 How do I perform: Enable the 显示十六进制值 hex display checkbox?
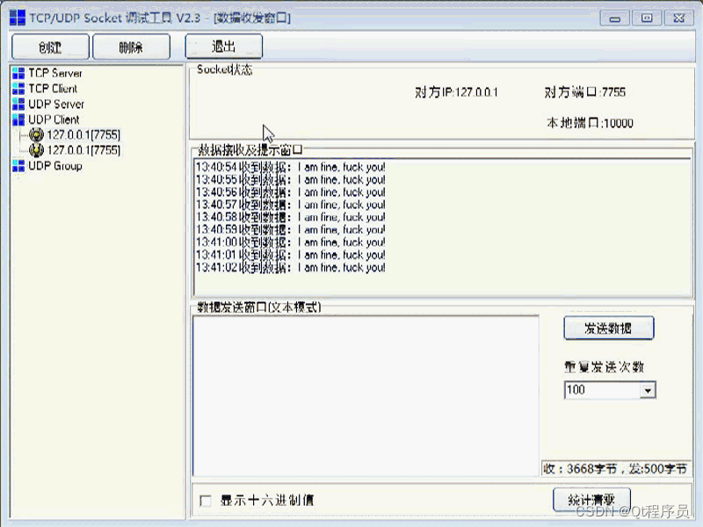pyautogui.click(x=206, y=500)
